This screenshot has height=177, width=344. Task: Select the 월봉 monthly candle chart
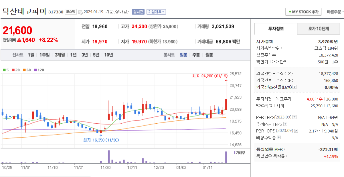tap(209, 55)
